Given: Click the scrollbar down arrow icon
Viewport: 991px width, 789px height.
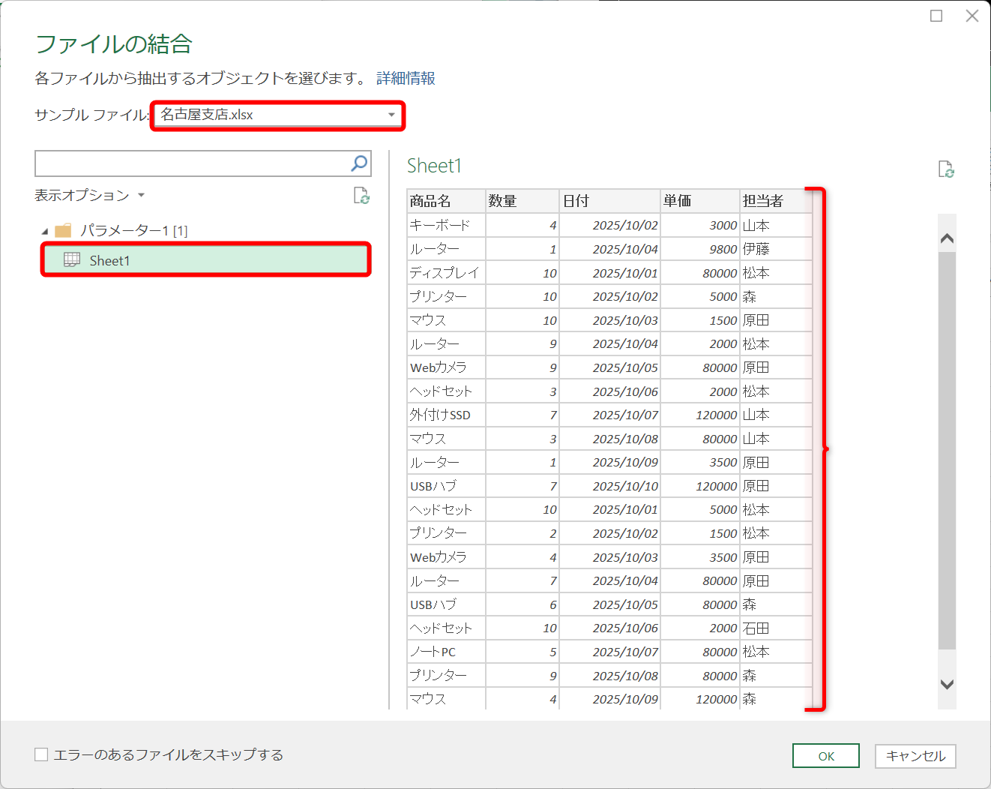Looking at the screenshot, I should point(946,685).
